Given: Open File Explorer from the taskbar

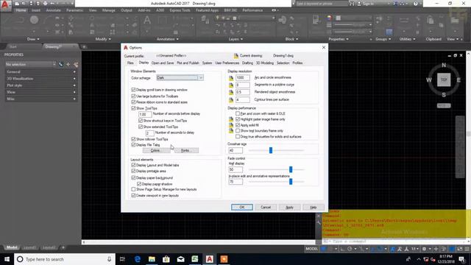Looking at the screenshot, I should pyautogui.click(x=152, y=259).
